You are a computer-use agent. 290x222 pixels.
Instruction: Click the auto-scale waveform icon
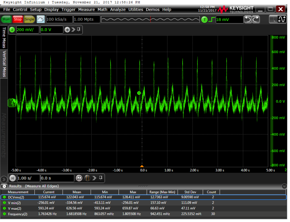pos(282,20)
